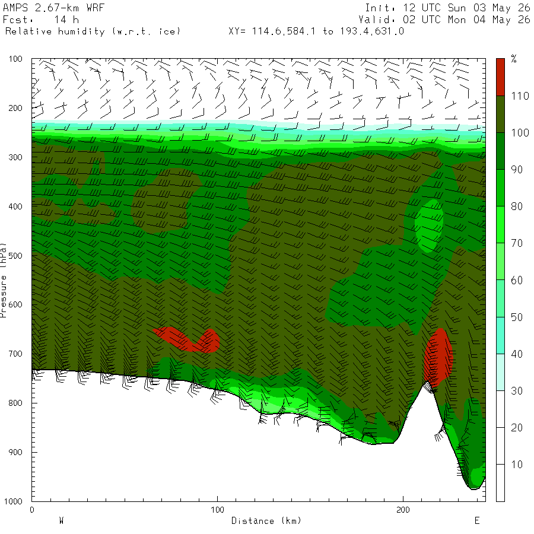Viewport: 534px width, 534px height.
Task: Click the AMPS 2.67-km WRF title text
Action: pos(53,8)
